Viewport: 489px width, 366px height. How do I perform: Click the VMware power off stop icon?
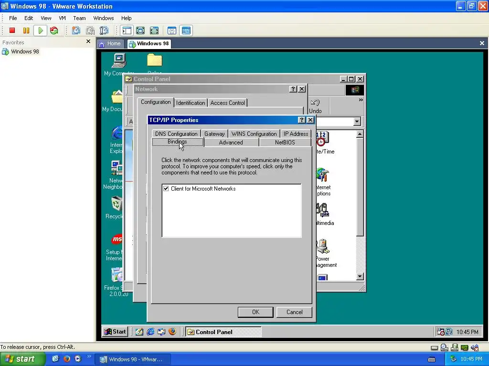tap(12, 30)
